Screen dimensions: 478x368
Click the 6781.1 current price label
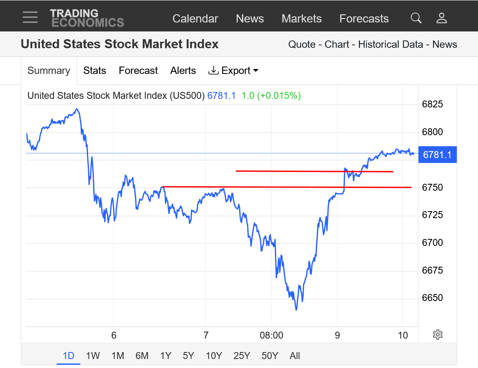point(438,155)
